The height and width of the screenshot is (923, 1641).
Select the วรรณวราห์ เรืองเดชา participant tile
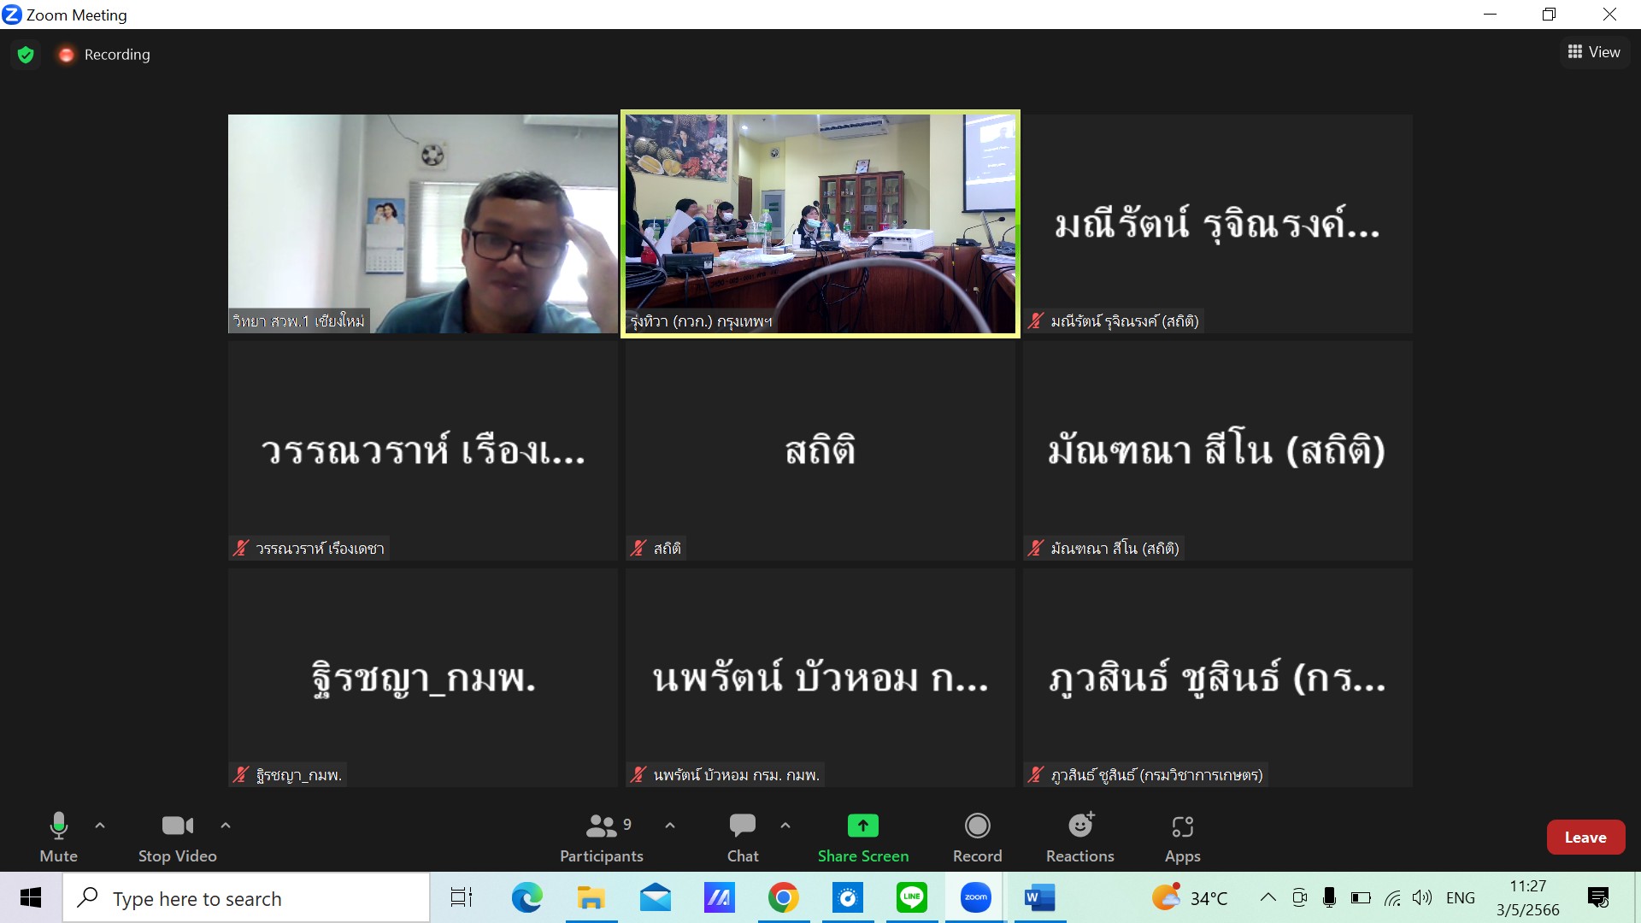pos(422,451)
